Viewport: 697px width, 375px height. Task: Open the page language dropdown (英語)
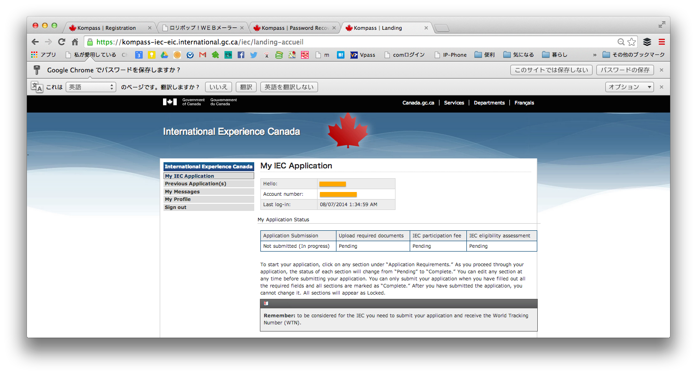click(x=91, y=87)
